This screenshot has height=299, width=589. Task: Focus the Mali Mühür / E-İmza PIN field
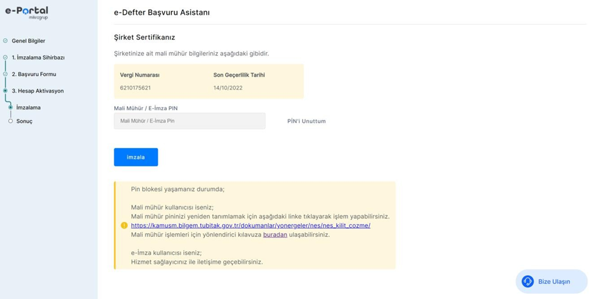click(189, 121)
